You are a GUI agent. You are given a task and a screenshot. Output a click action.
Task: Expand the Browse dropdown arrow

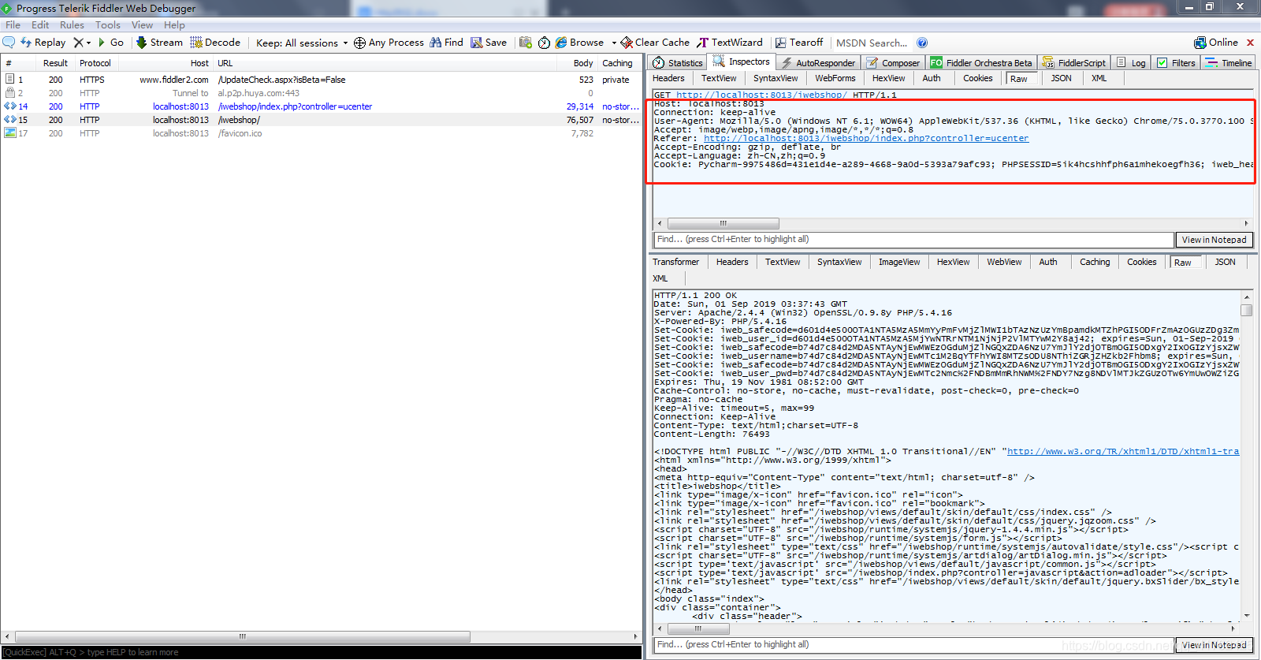click(x=614, y=43)
